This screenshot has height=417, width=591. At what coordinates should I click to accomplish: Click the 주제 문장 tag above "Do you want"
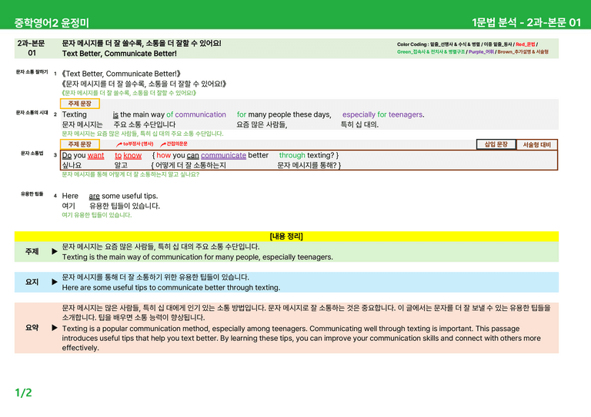click(80, 144)
